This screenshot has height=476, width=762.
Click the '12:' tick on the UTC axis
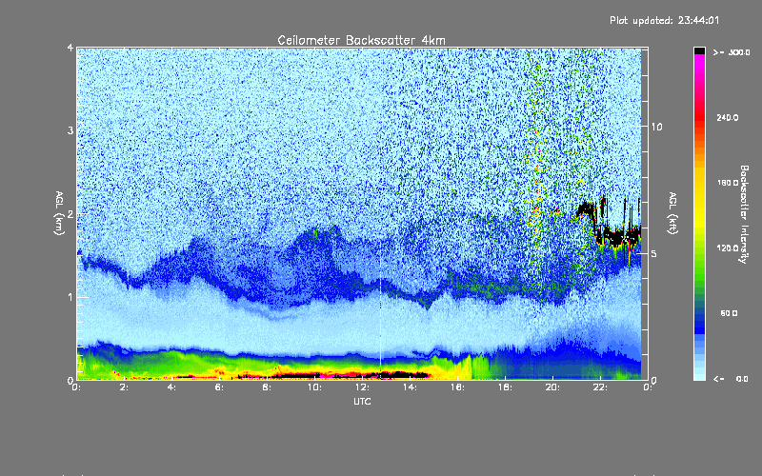(x=362, y=387)
